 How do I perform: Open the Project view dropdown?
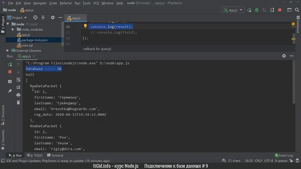click(x=17, y=18)
